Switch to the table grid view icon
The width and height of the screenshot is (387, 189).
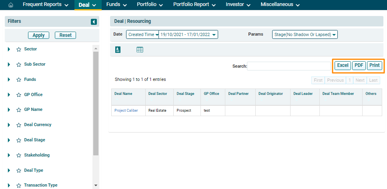(140, 50)
